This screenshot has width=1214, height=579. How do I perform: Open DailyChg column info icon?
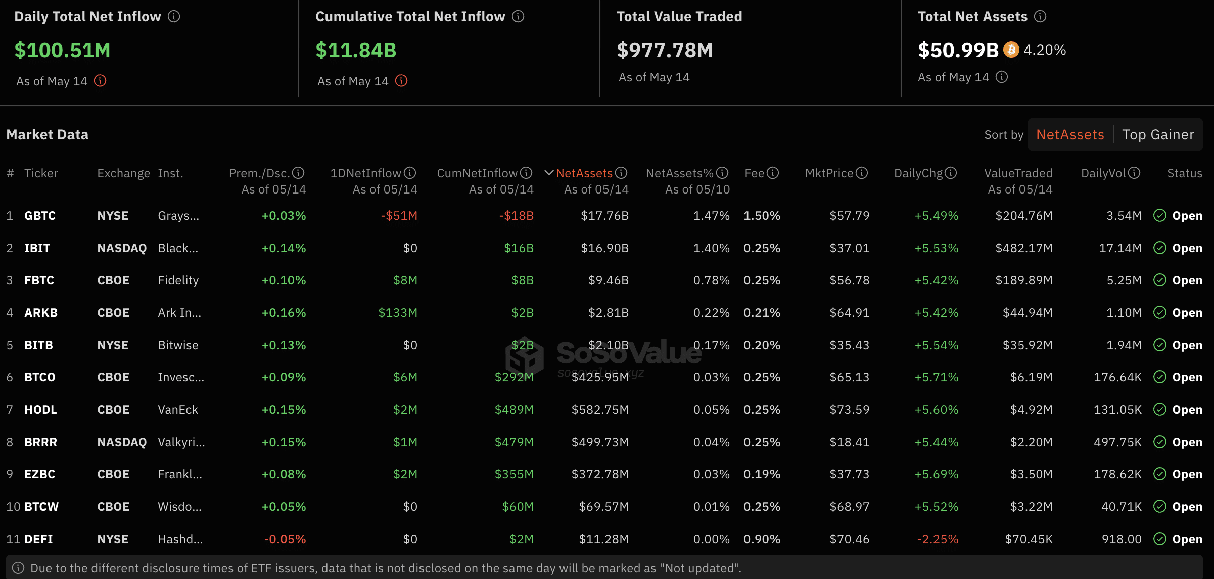coord(951,173)
